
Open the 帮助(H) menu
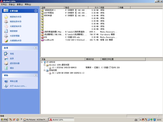tap(28, 4)
